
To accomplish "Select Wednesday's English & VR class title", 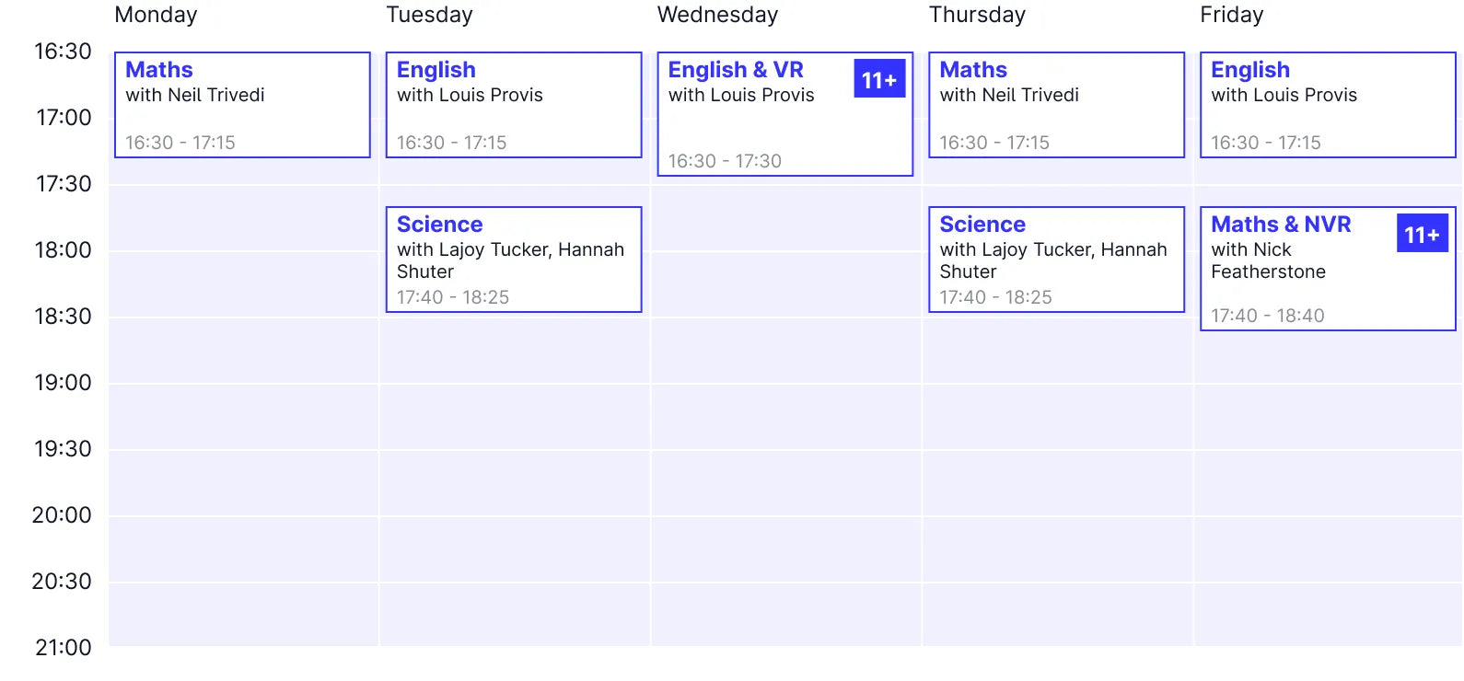I will (x=736, y=70).
